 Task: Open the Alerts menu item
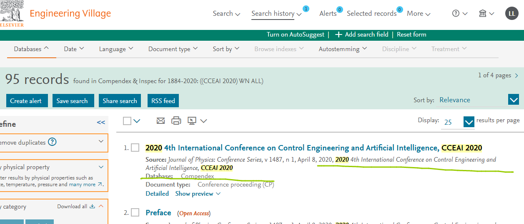pyautogui.click(x=328, y=13)
